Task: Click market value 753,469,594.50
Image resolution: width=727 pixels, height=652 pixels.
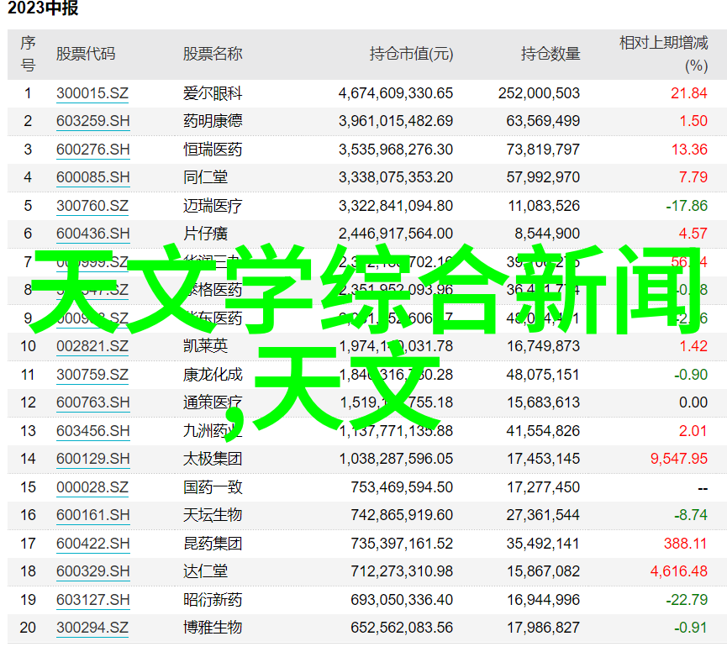Action: coord(402,487)
